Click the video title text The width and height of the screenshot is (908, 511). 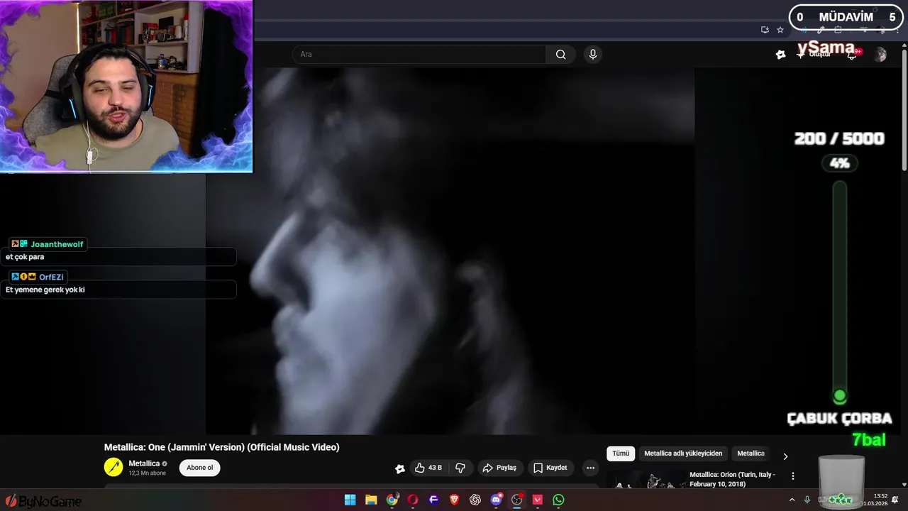coord(222,447)
